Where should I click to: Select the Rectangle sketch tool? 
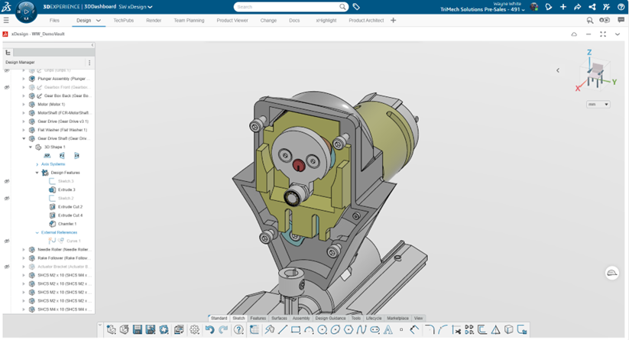pyautogui.click(x=296, y=330)
